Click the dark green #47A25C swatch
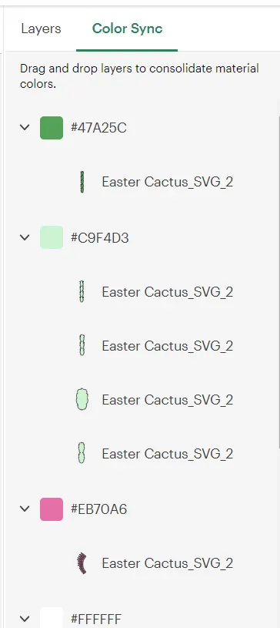Image resolution: width=280 pixels, height=628 pixels. tap(52, 128)
